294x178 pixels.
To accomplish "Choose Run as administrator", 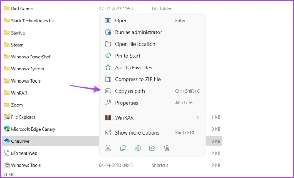I will 138,32.
